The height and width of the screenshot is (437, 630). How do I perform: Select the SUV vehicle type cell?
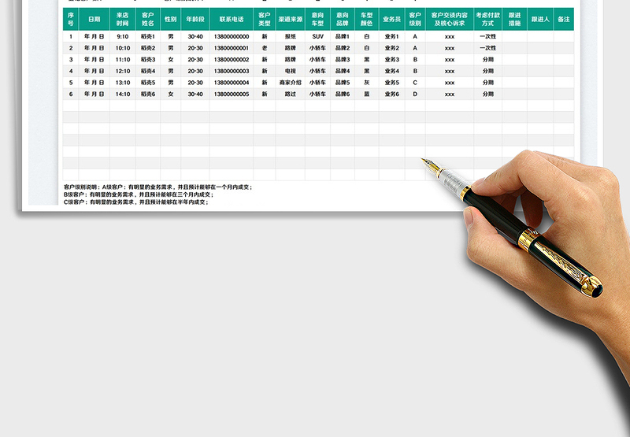[x=317, y=36]
